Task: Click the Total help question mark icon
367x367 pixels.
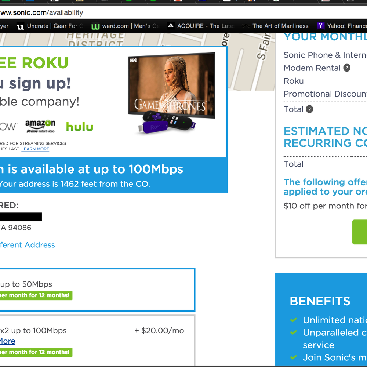Action: pos(309,109)
